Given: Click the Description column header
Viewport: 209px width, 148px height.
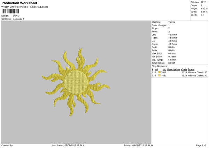Looking at the screenshot, I should click(173, 69).
